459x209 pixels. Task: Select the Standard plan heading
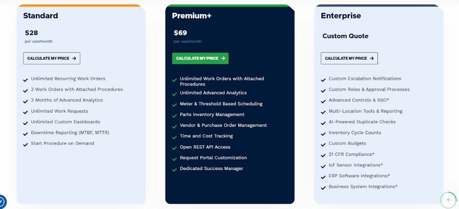pyautogui.click(x=40, y=16)
